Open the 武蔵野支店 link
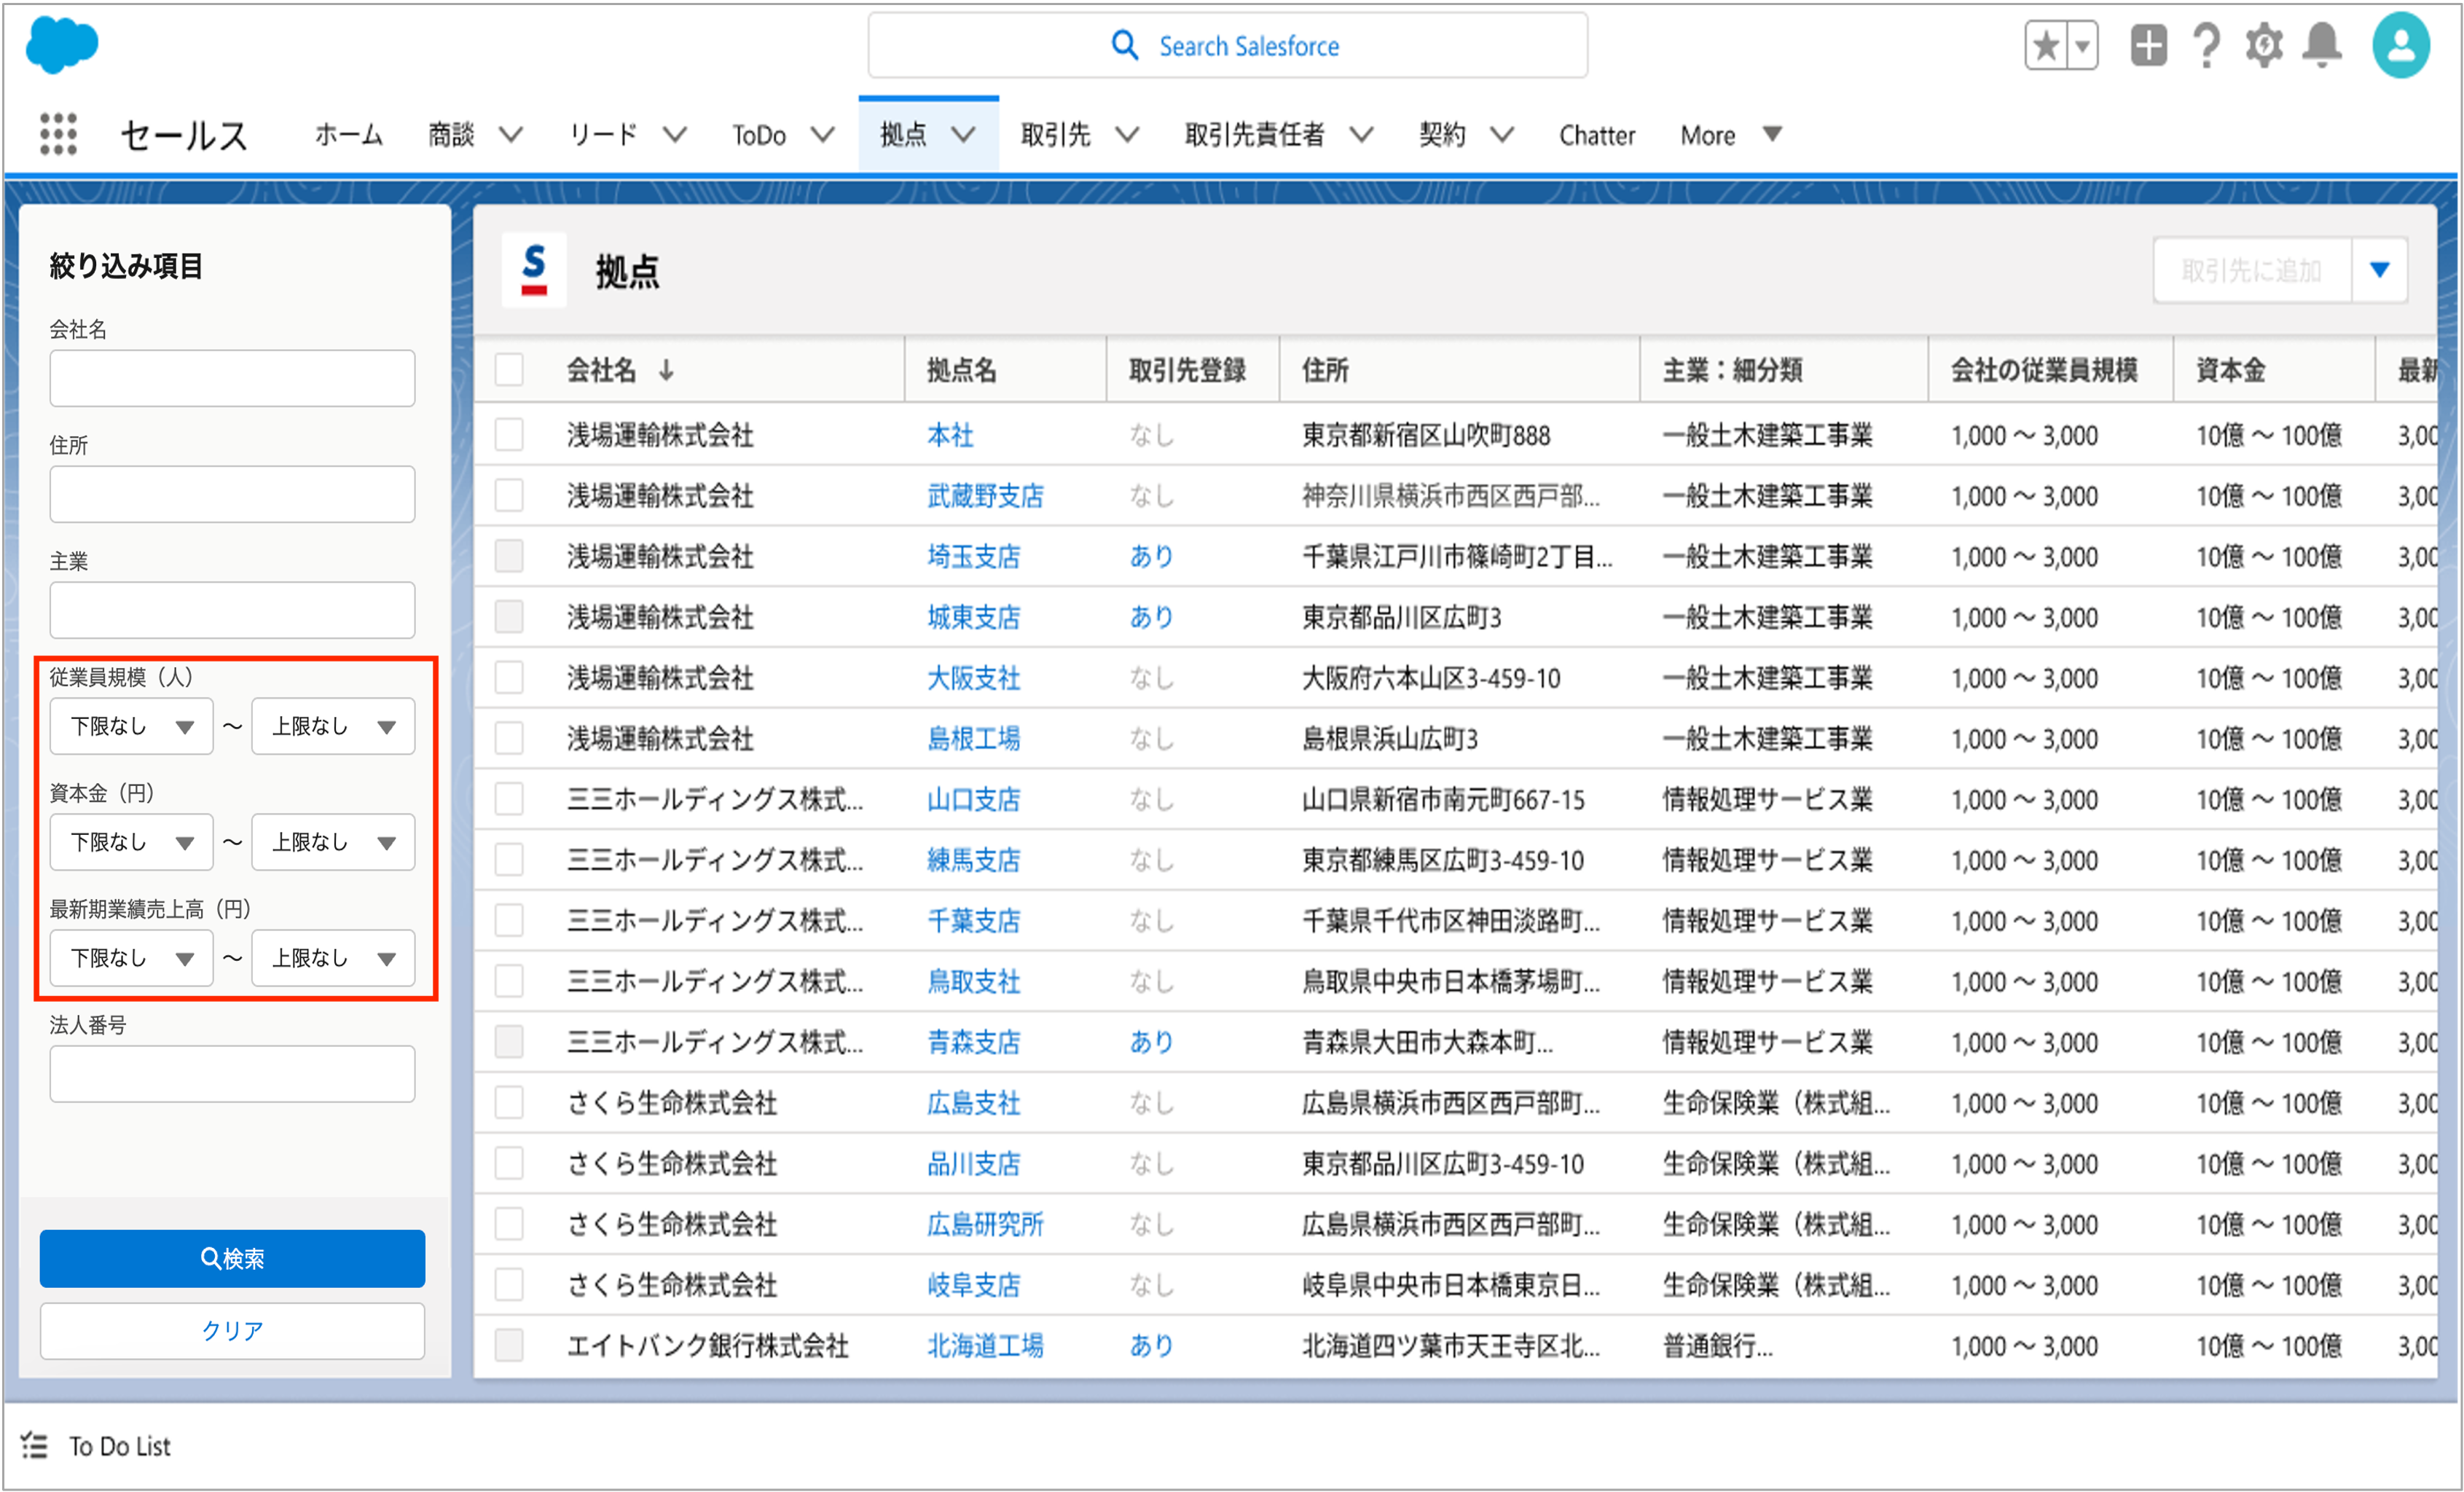The width and height of the screenshot is (2464, 1492). pyautogui.click(x=984, y=496)
